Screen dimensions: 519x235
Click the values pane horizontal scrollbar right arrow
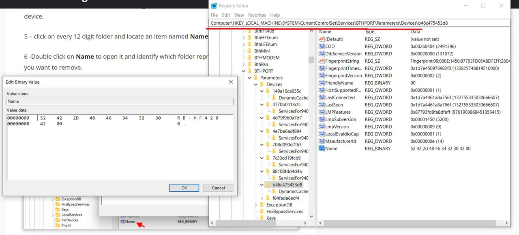click(x=507, y=223)
